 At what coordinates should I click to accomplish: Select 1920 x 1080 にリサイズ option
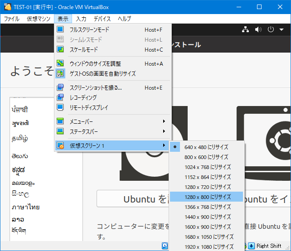coord(206,246)
